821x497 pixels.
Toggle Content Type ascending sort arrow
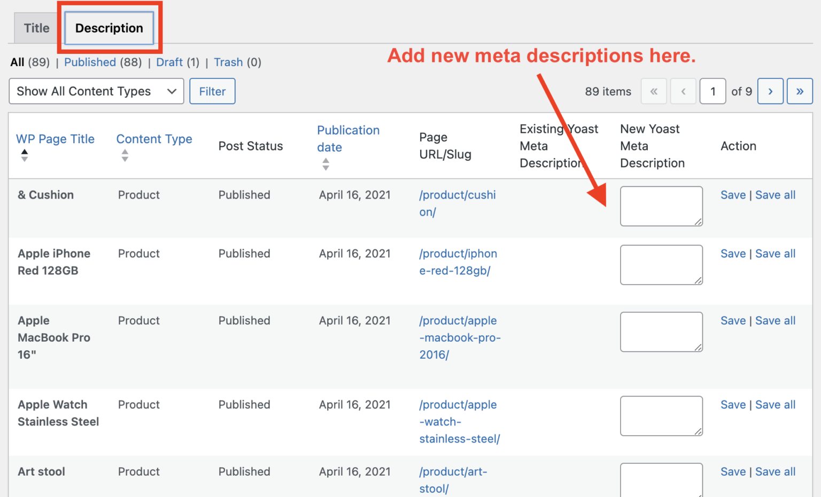tap(125, 152)
